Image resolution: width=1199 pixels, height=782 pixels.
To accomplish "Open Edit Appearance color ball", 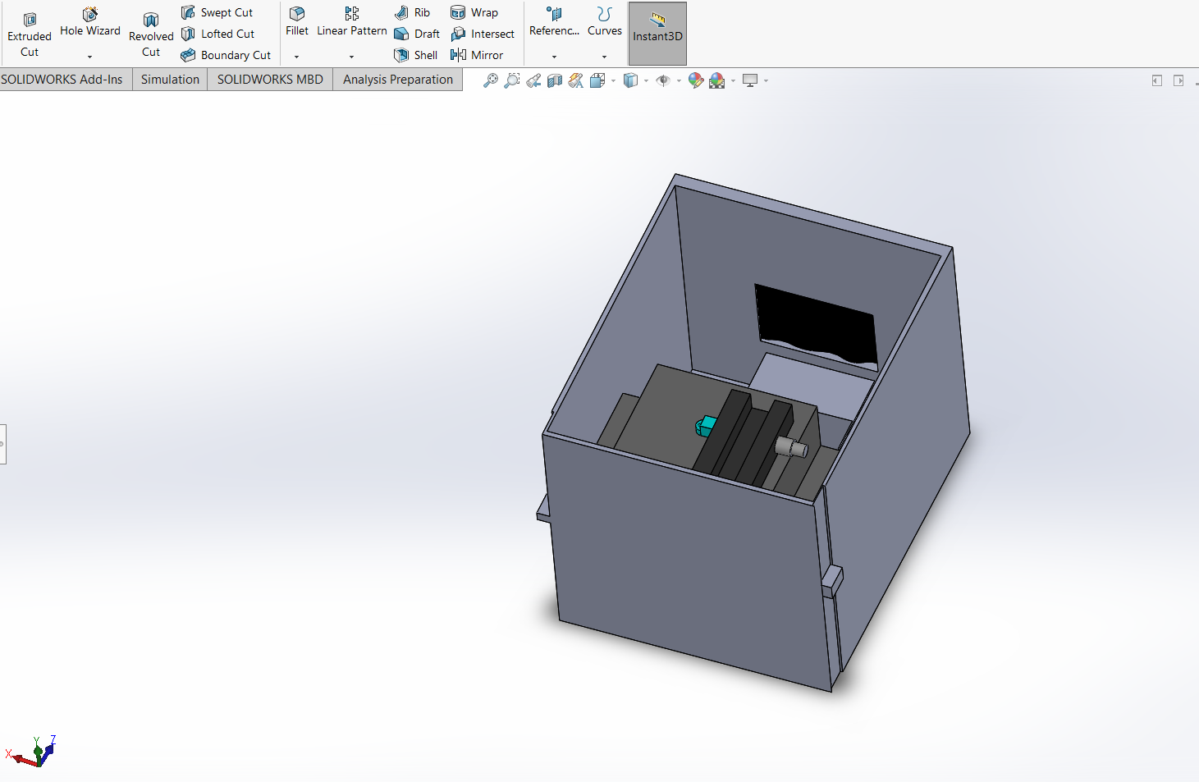I will 695,80.
